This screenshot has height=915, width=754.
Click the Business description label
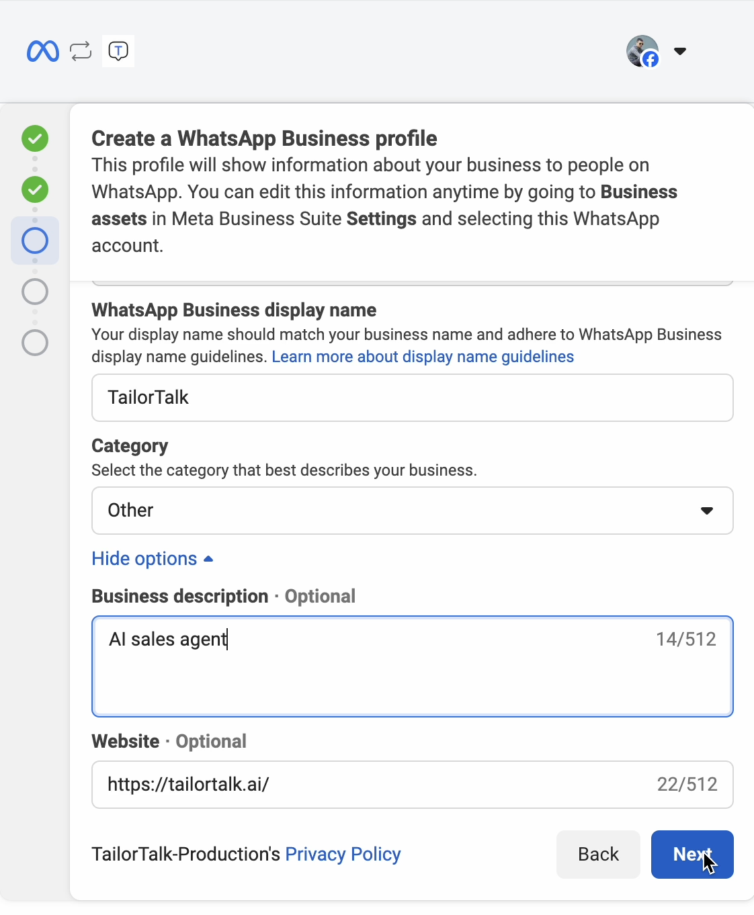pyautogui.click(x=180, y=596)
